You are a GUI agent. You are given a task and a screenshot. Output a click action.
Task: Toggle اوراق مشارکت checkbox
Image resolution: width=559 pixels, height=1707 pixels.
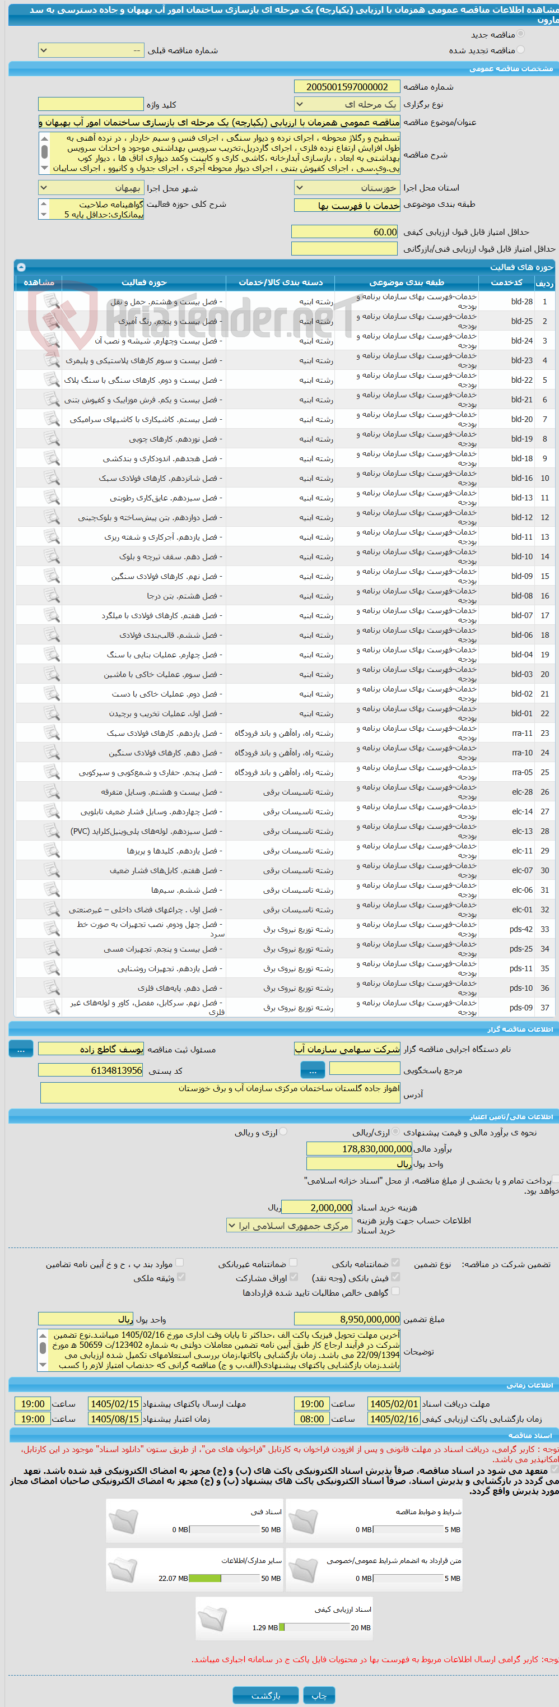click(x=294, y=1277)
